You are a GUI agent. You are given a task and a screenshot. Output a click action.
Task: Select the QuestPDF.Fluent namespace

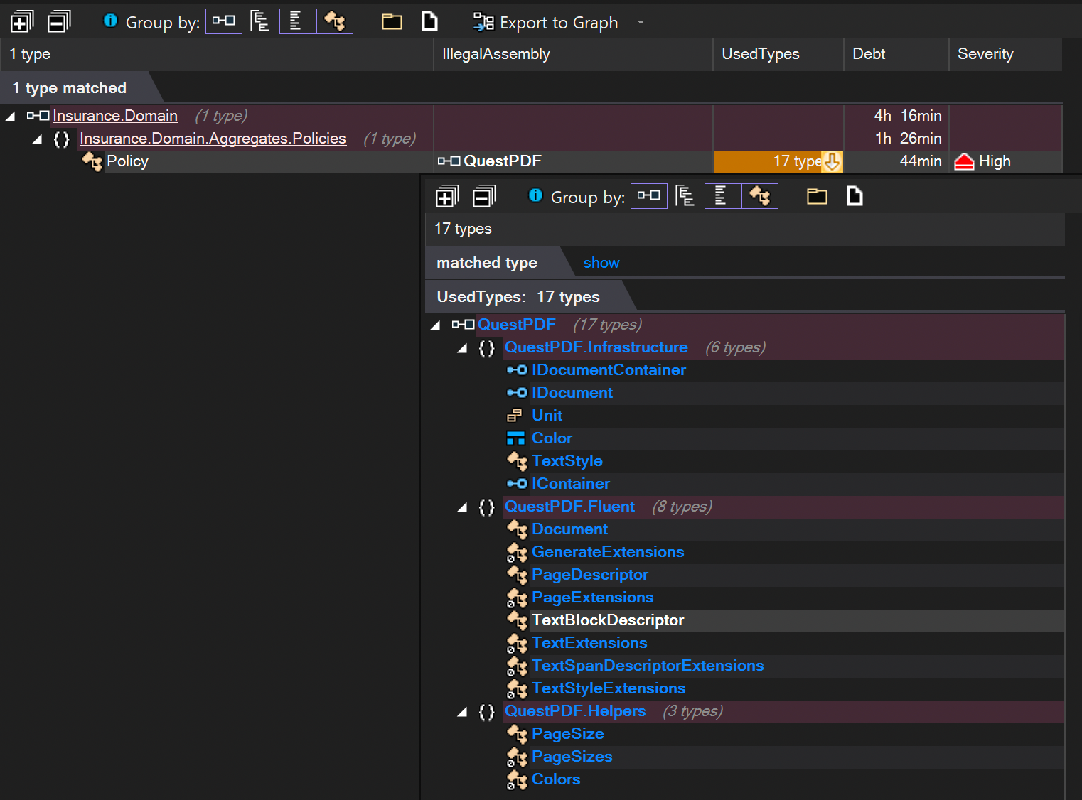[570, 507]
